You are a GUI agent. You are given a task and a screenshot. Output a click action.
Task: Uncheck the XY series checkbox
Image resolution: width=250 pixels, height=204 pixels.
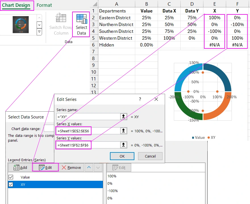coord(11,184)
